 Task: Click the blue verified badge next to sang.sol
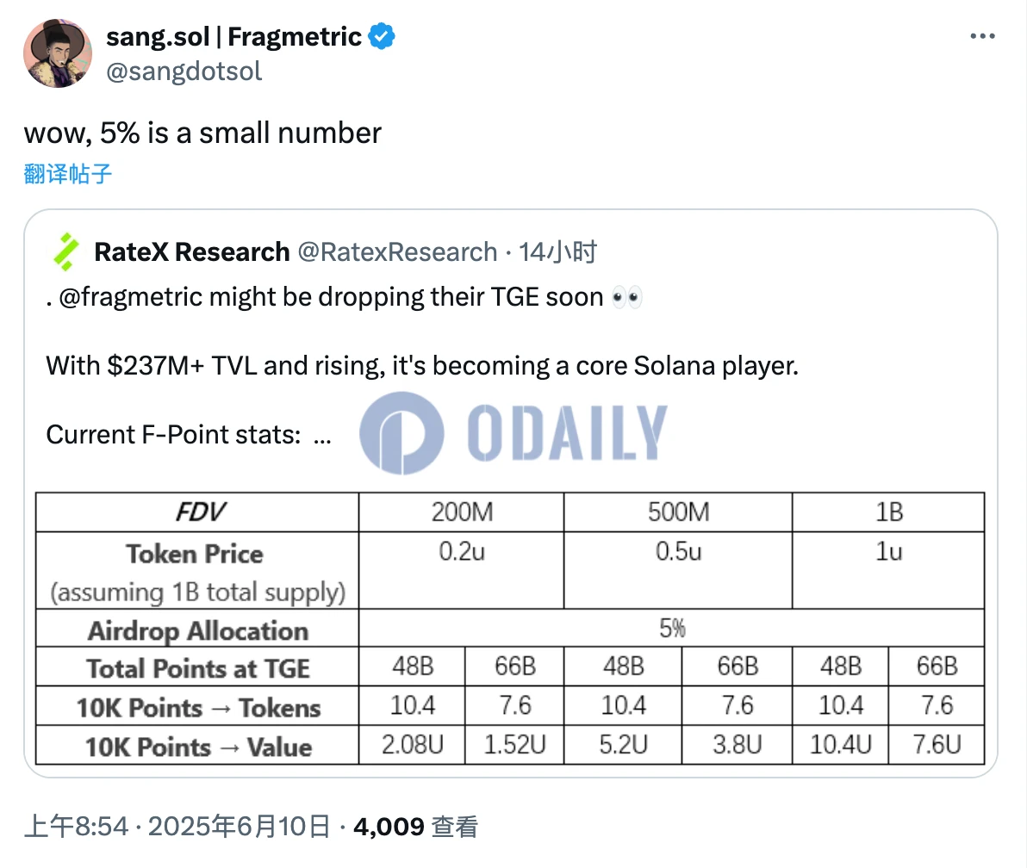click(x=382, y=37)
